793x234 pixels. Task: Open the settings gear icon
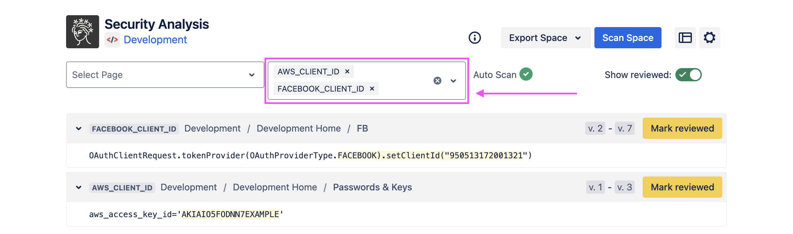(709, 38)
